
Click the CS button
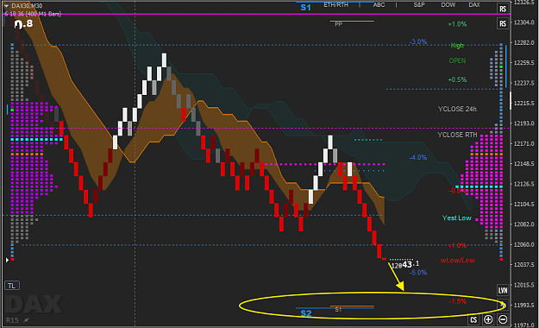(473, 319)
